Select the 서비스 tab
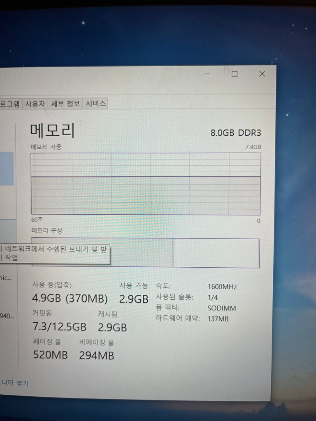The height and width of the screenshot is (421, 316). pos(95,104)
